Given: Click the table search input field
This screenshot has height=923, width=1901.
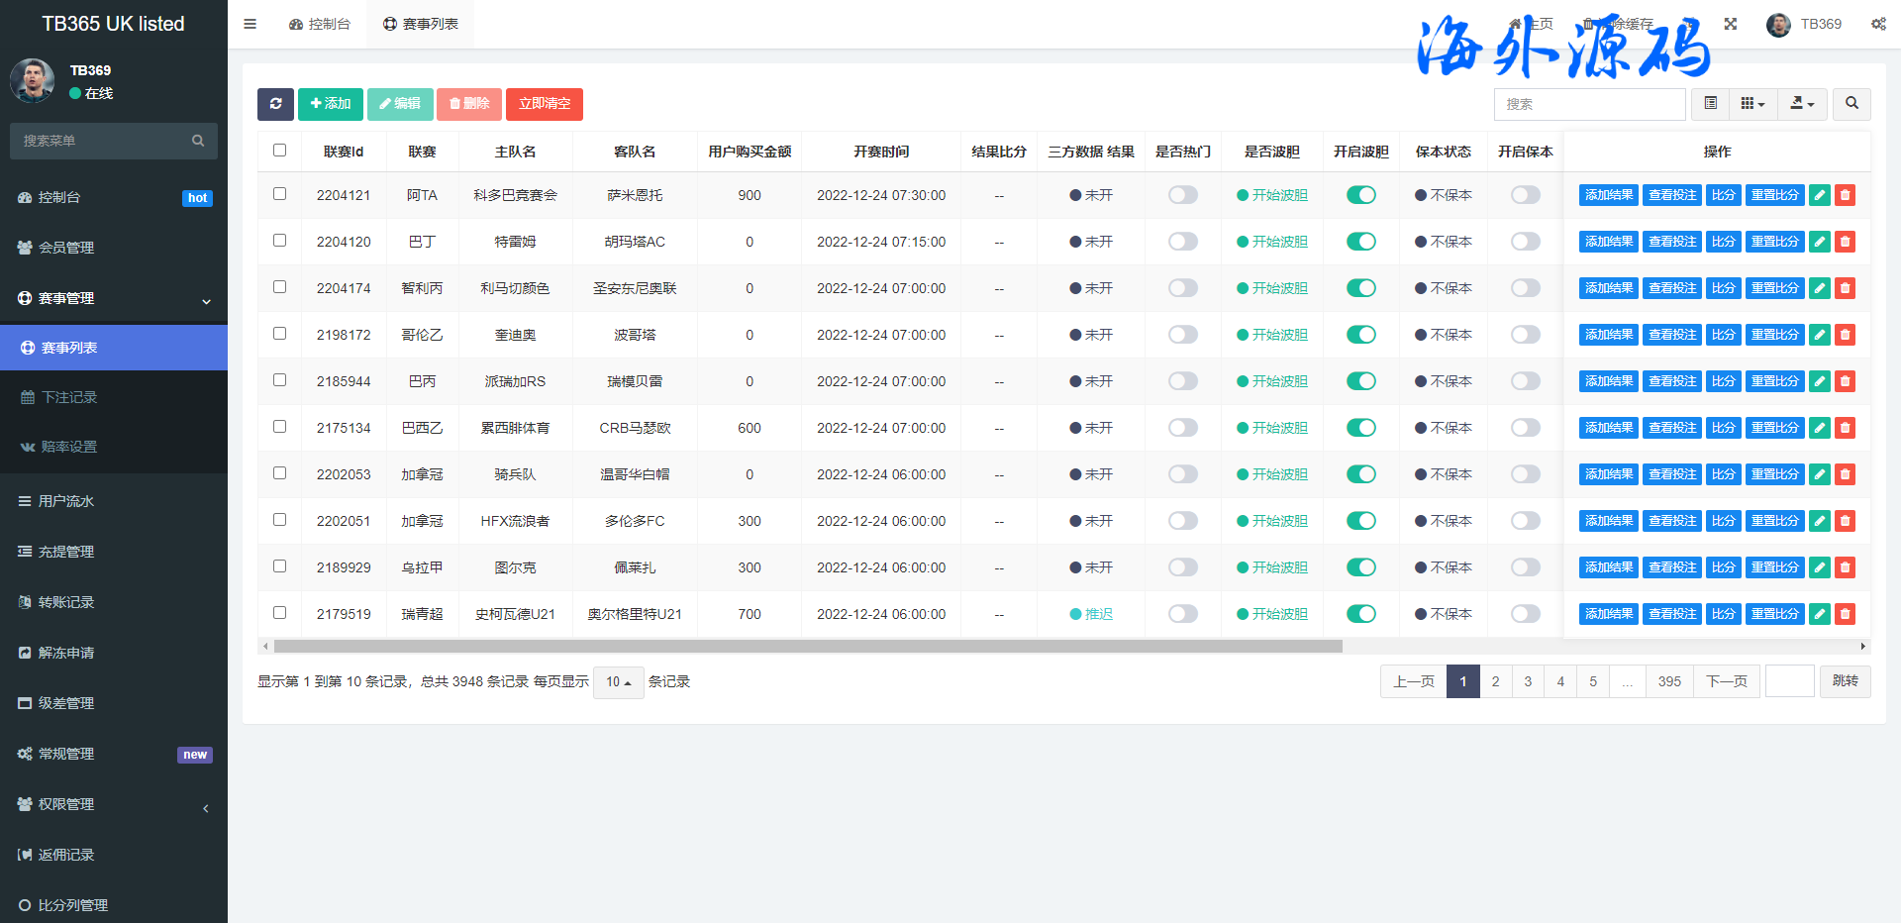Looking at the screenshot, I should pos(1589,104).
